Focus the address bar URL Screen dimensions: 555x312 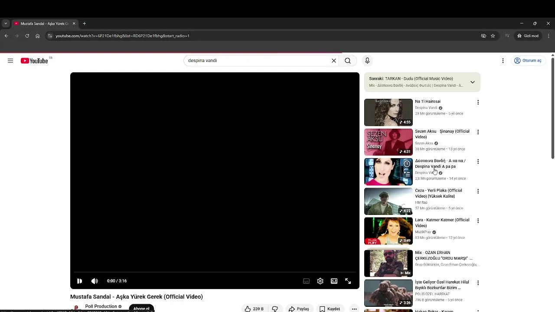pos(123,36)
